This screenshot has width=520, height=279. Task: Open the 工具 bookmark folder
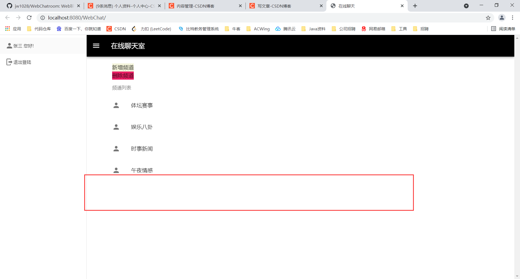(399, 29)
